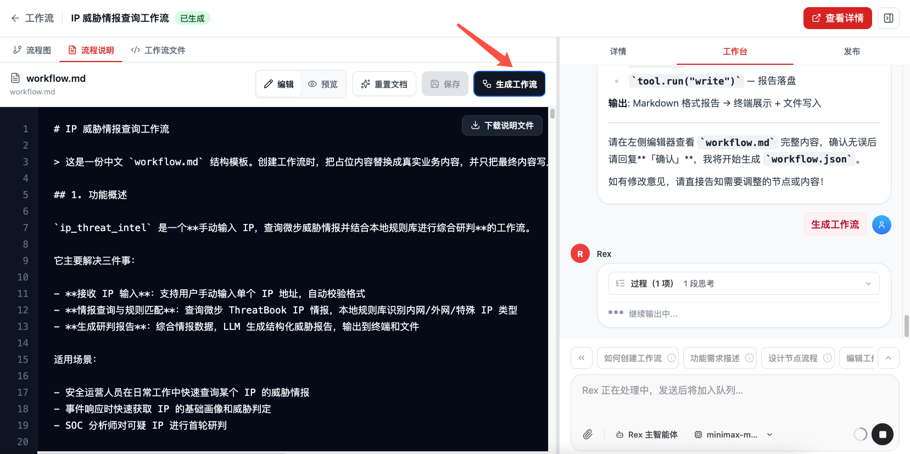Click the blue user avatar icon

coord(881,225)
